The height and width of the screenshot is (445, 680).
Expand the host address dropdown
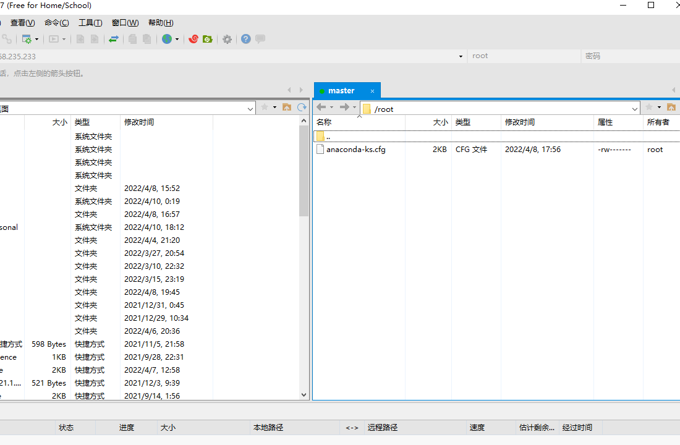click(461, 56)
